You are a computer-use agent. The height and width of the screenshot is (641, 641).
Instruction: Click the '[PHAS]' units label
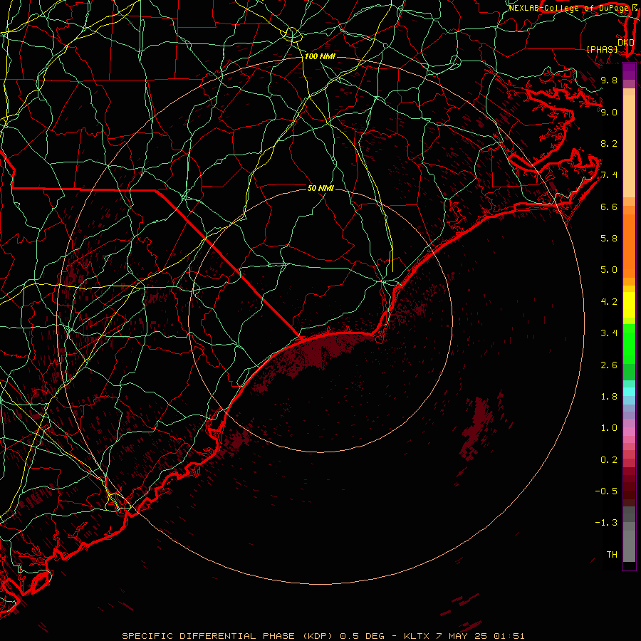(x=602, y=49)
